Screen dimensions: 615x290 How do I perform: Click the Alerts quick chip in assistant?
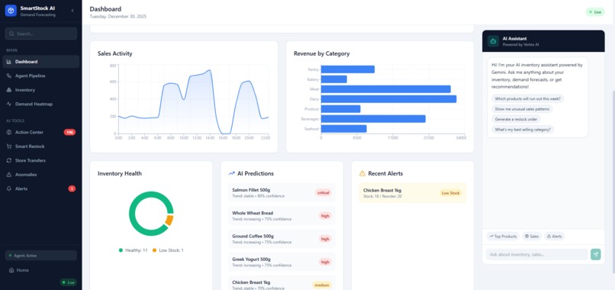[x=554, y=237]
